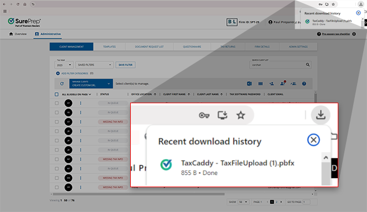Screen dimensions: 367x212
Task: Open Manage Clients Create Custom DRL dropdown
Action: point(91,83)
